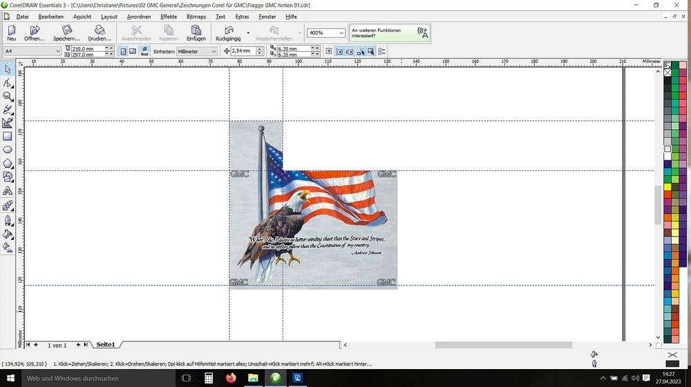Select the Text tool in toolbox
Screen dimensions: 691x387
(x=8, y=191)
